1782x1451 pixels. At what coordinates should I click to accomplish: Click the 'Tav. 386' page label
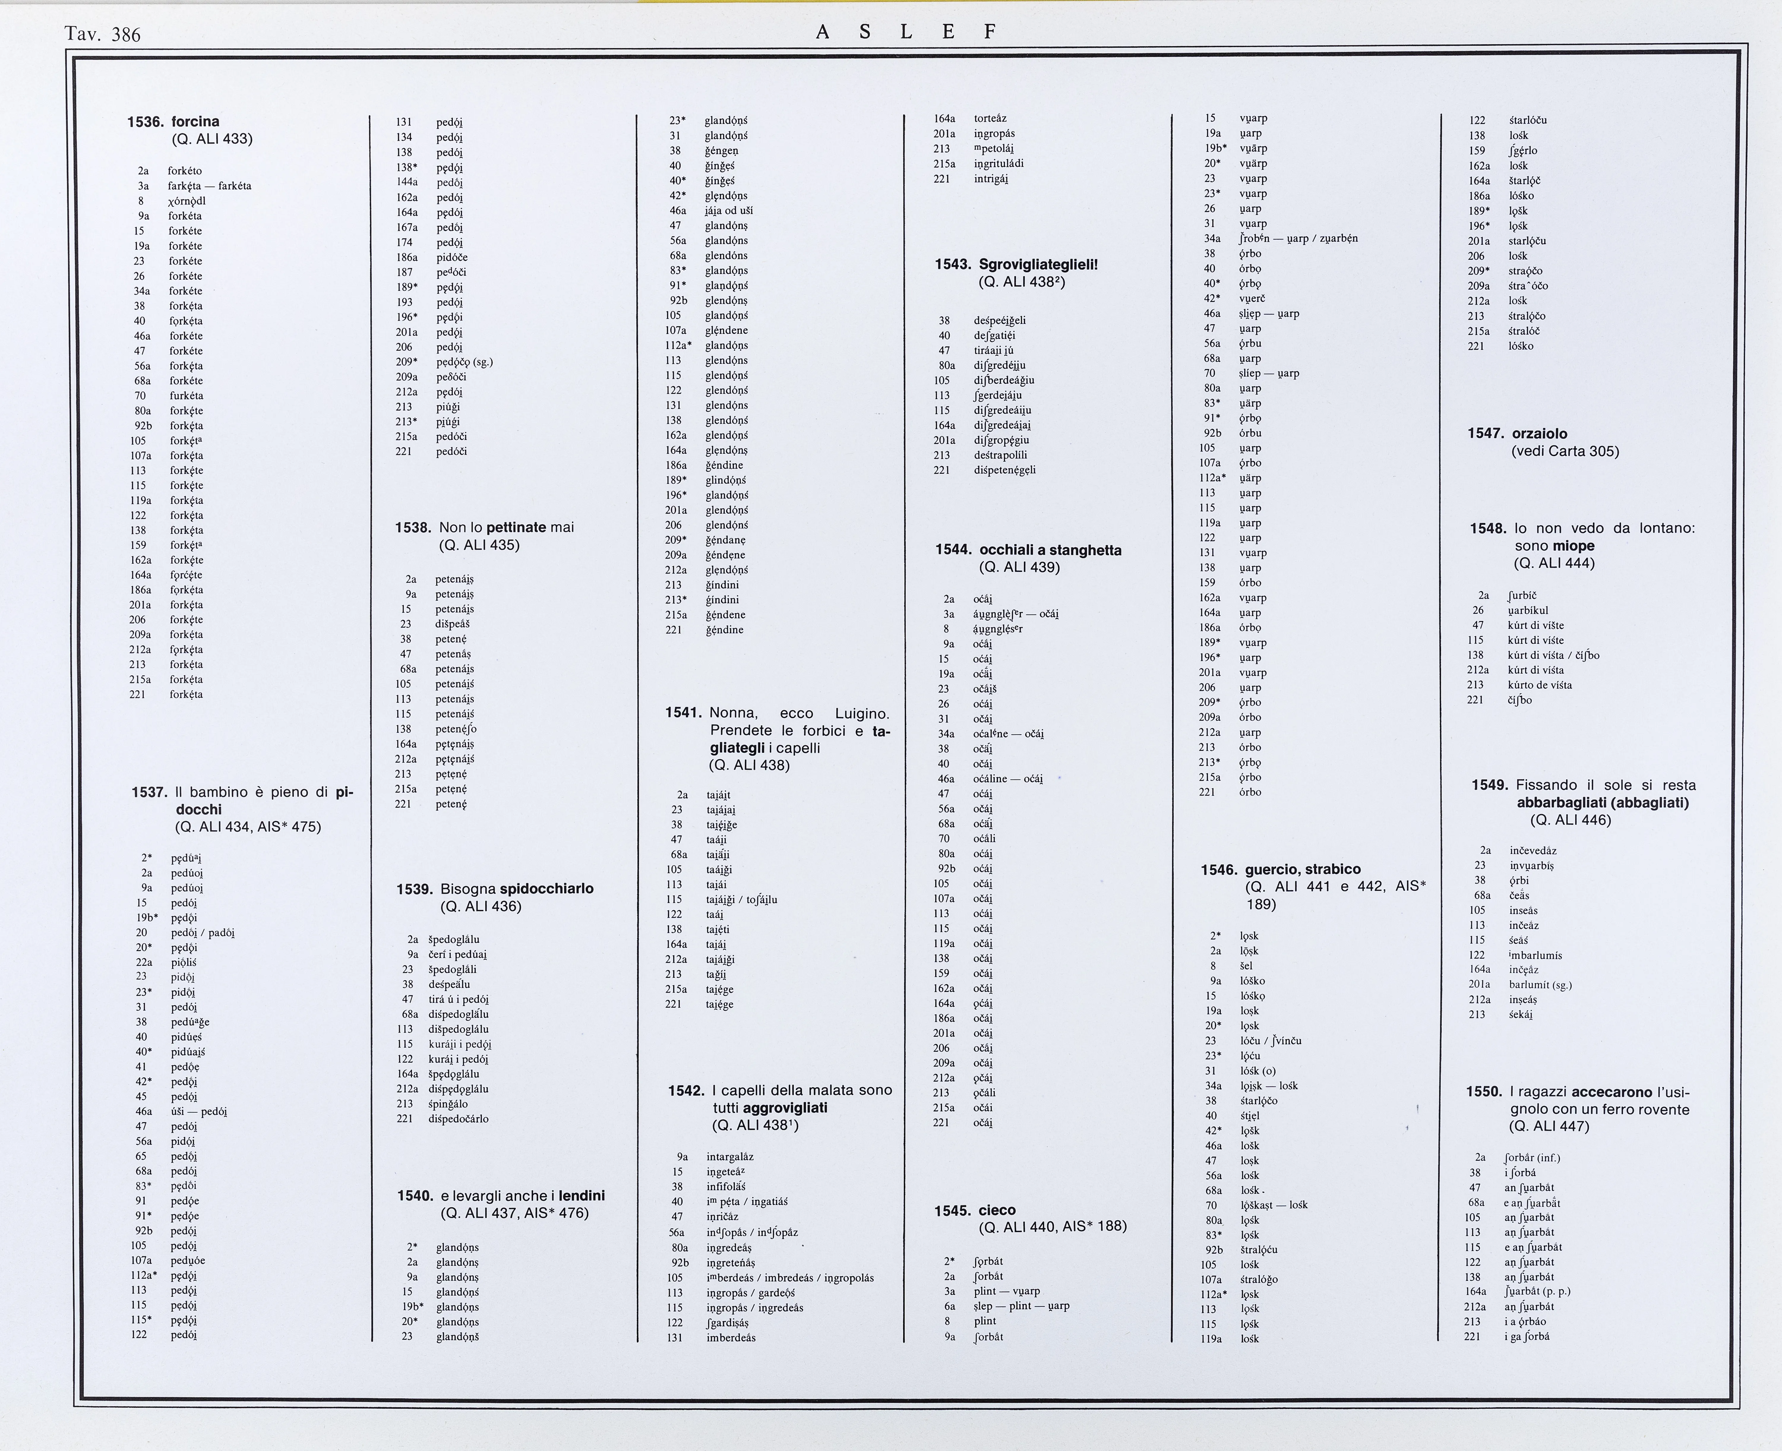point(103,34)
